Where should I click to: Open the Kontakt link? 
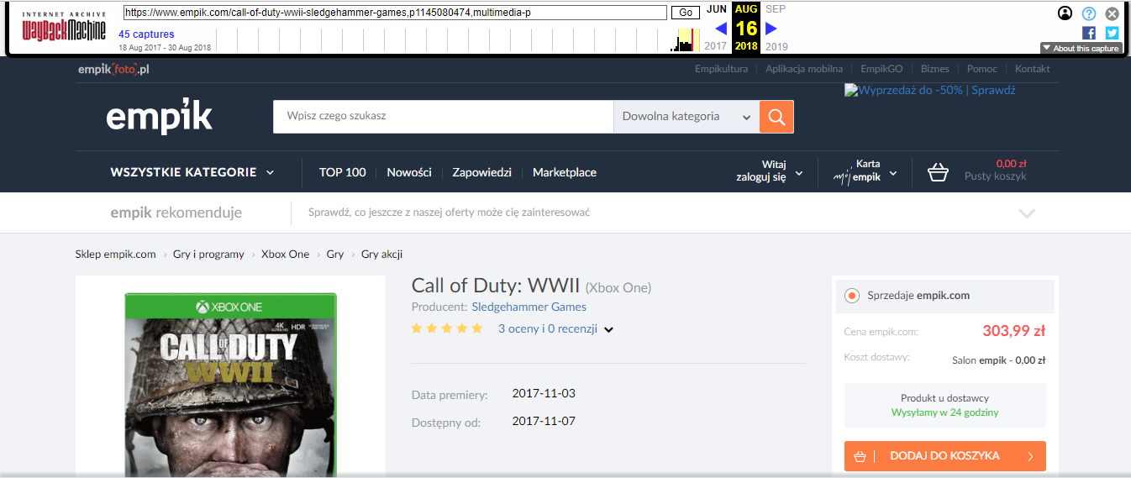pos(1033,69)
